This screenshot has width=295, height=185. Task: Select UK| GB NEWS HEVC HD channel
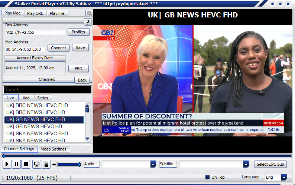44,126
